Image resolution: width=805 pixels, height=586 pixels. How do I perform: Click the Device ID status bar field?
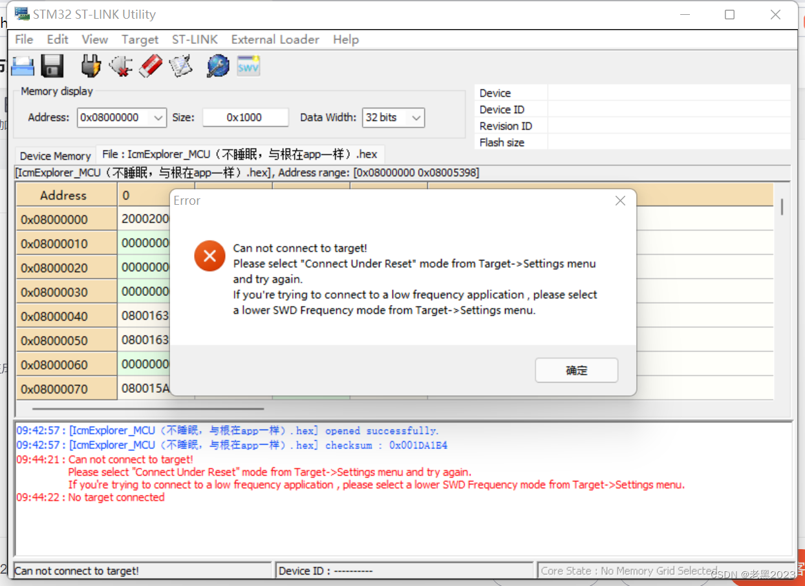(404, 570)
